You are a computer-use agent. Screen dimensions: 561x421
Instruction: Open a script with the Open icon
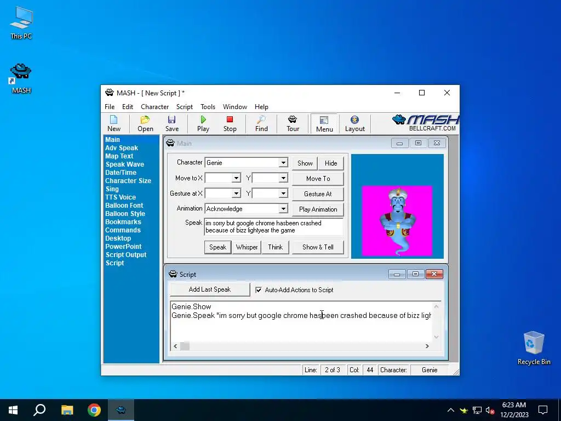pyautogui.click(x=145, y=123)
